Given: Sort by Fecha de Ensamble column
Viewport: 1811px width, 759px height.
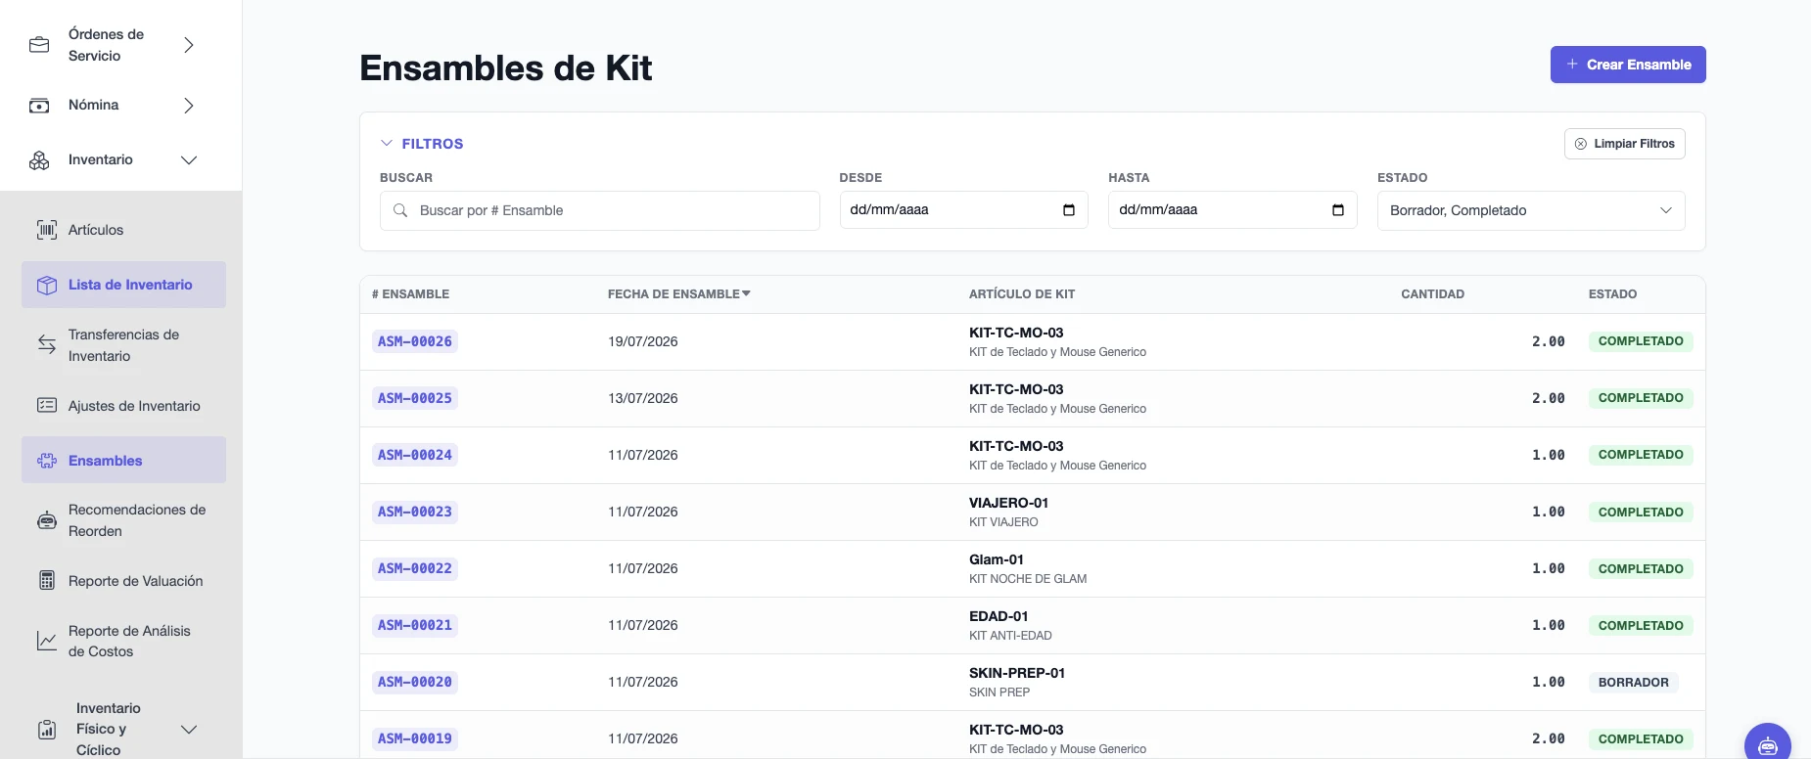Looking at the screenshot, I should [x=678, y=294].
